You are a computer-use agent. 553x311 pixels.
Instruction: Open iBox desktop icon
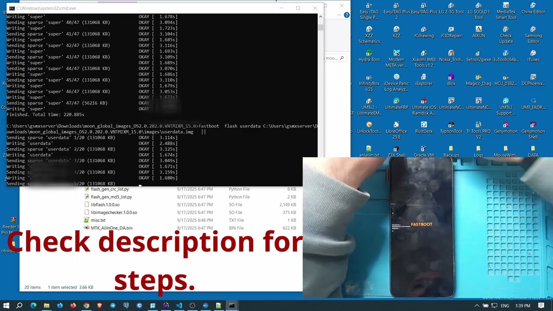tap(451, 80)
